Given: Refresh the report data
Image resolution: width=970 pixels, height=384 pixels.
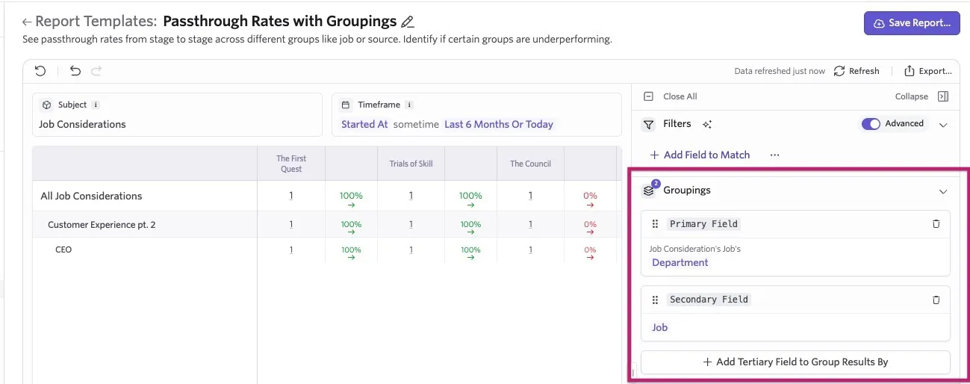Looking at the screenshot, I should pos(856,71).
